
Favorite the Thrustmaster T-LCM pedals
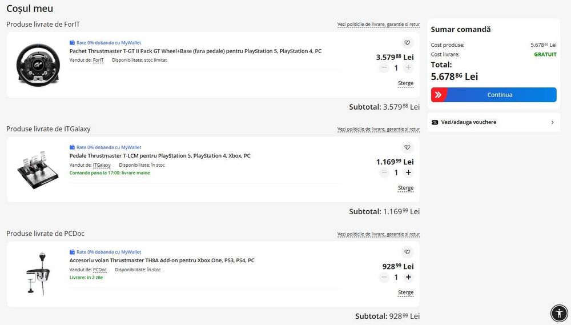pyautogui.click(x=407, y=147)
